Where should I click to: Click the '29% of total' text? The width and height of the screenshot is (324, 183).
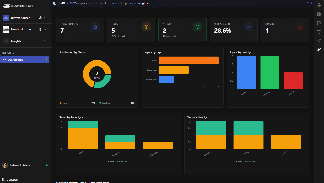point(169,36)
